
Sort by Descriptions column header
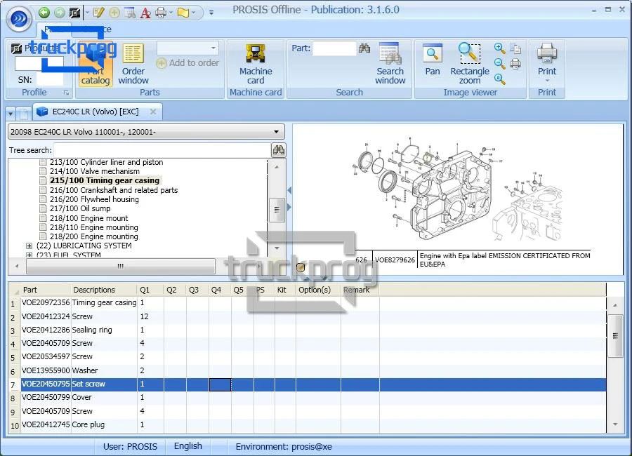click(104, 290)
